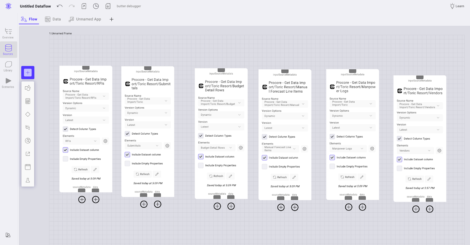Image resolution: width=470 pixels, height=245 pixels.
Task: Open Elements Submittals dropdown
Action: pyautogui.click(x=143, y=146)
